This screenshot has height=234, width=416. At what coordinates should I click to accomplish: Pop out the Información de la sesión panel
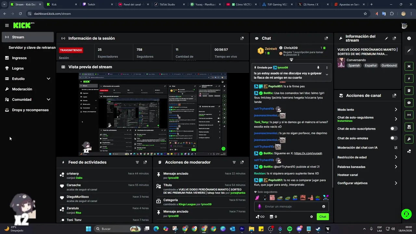[x=242, y=38]
